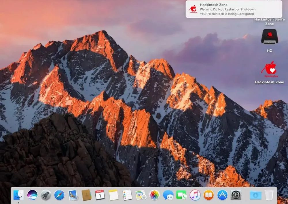The height and width of the screenshot is (204, 288).
Task: Open the App Store
Action: point(222,195)
